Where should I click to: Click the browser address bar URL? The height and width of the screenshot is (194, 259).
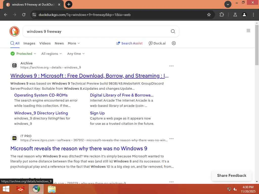click(84, 15)
